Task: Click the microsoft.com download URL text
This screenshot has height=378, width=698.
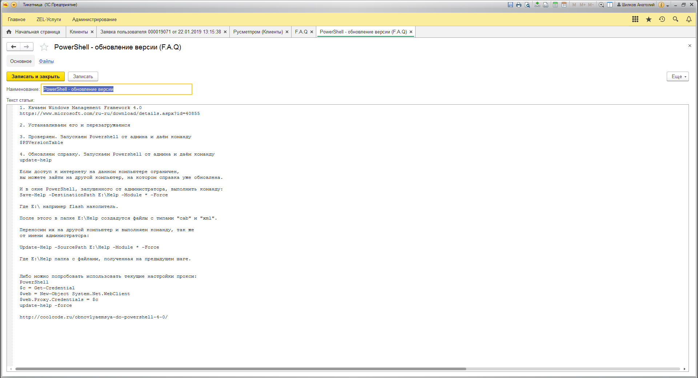Action: tap(110, 113)
